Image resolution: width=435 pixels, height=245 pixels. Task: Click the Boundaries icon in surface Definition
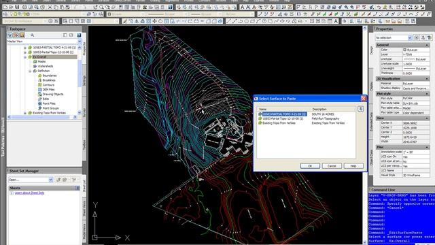click(x=39, y=76)
